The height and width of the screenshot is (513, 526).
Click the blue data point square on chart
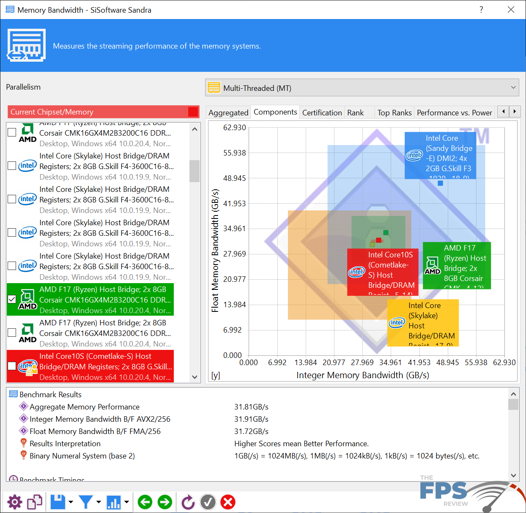tap(440, 183)
